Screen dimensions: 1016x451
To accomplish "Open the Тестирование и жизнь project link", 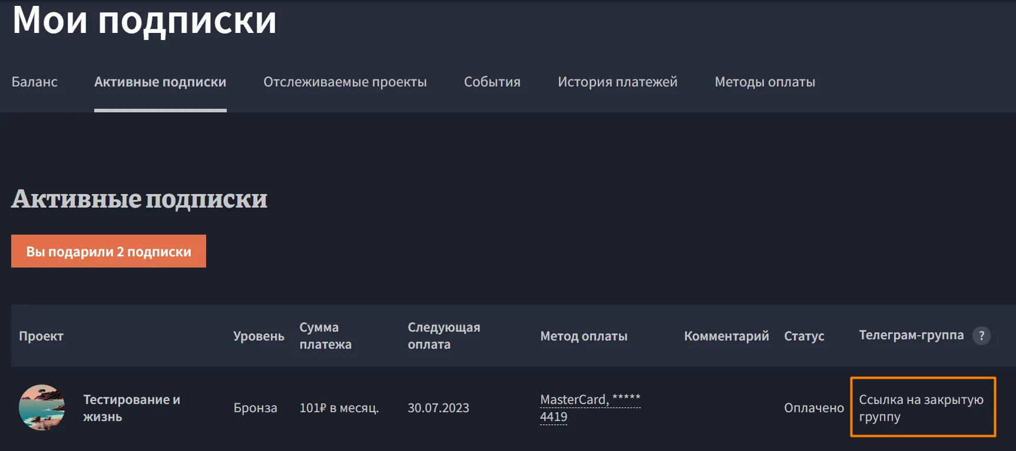I will pyautogui.click(x=132, y=408).
